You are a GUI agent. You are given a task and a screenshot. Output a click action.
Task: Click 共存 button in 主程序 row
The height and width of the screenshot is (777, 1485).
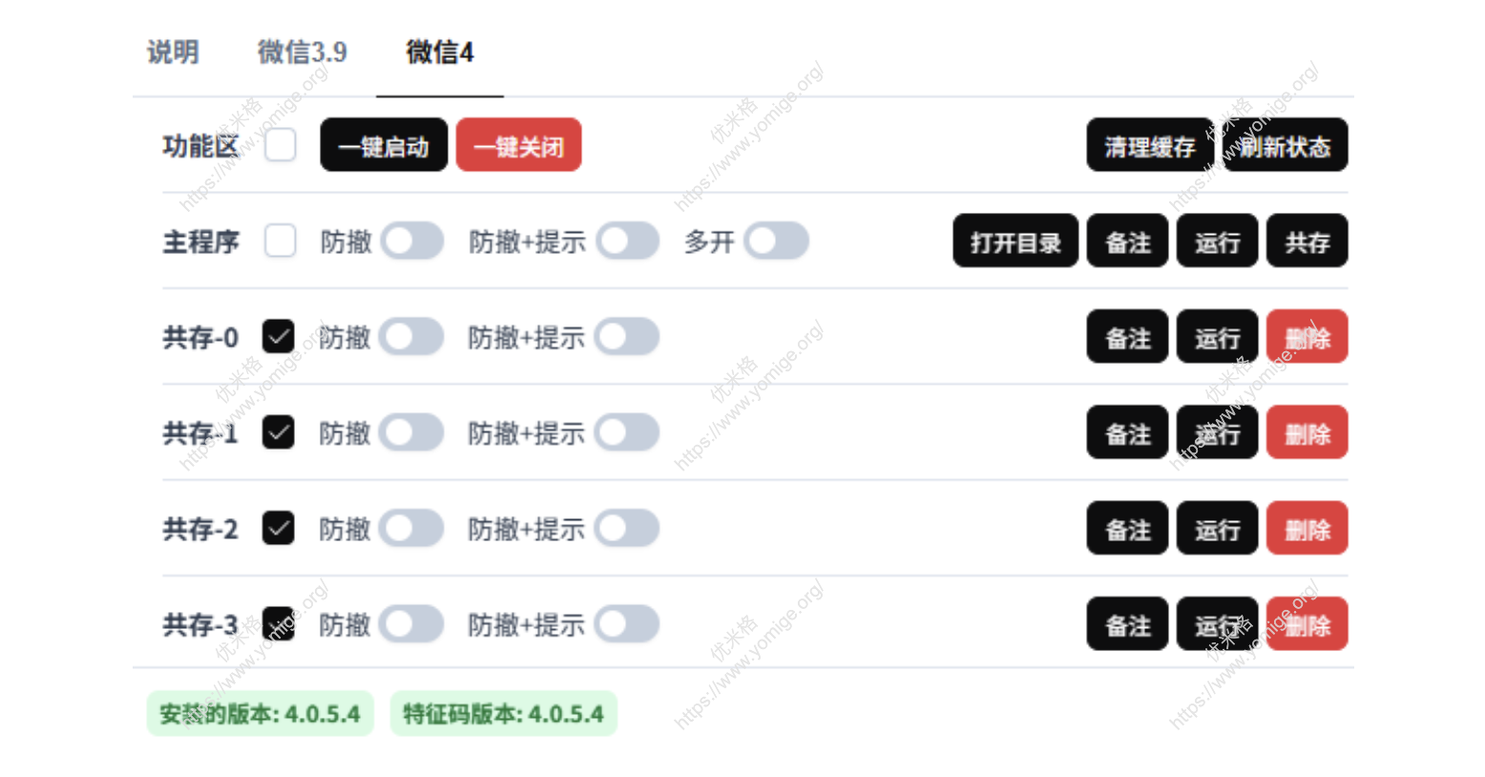click(1307, 241)
